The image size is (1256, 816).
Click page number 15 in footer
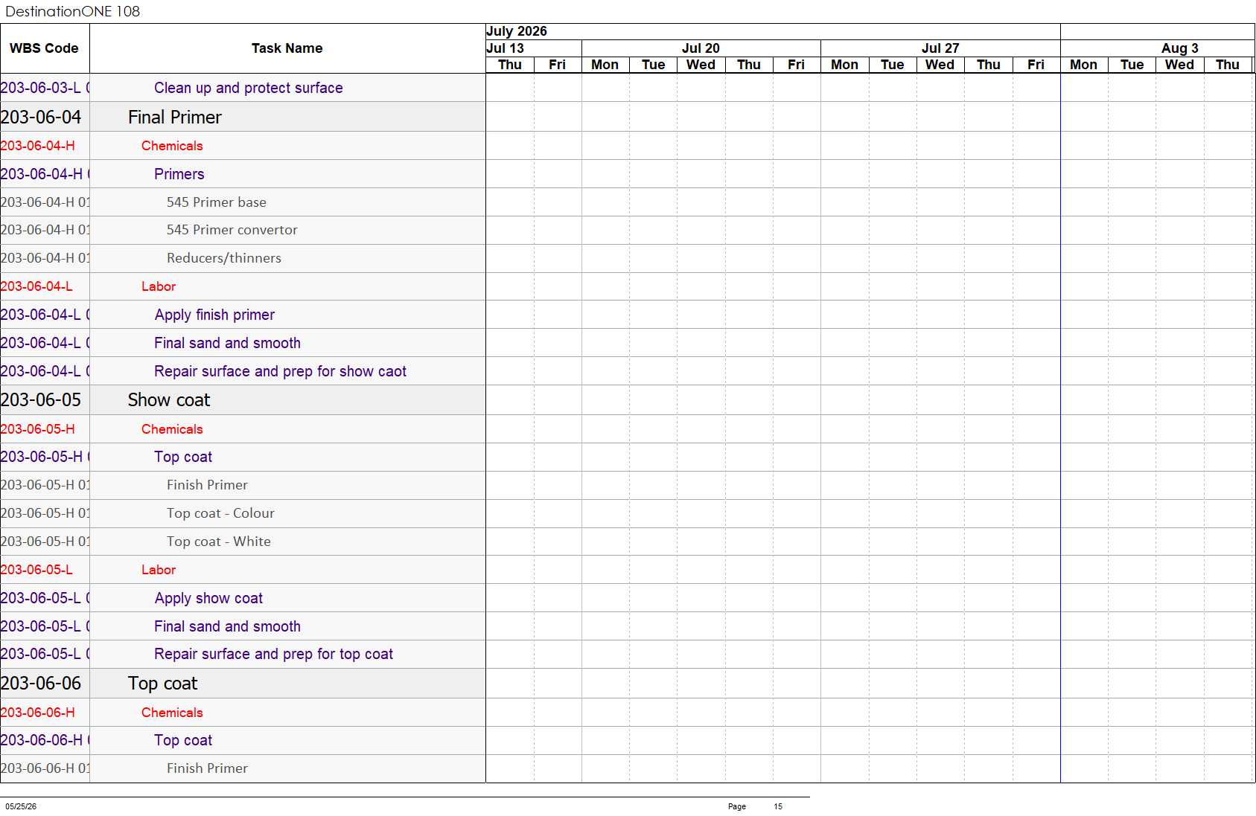tap(778, 806)
